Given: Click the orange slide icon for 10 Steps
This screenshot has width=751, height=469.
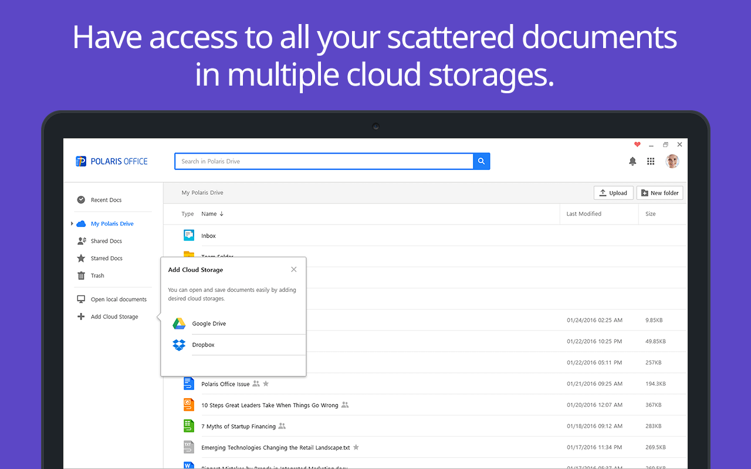Looking at the screenshot, I should click(x=188, y=405).
